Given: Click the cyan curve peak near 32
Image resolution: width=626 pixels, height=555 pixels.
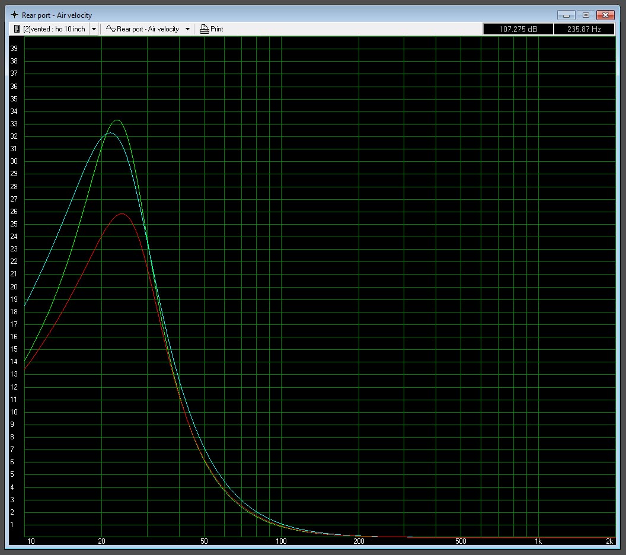Looking at the screenshot, I should [110, 133].
